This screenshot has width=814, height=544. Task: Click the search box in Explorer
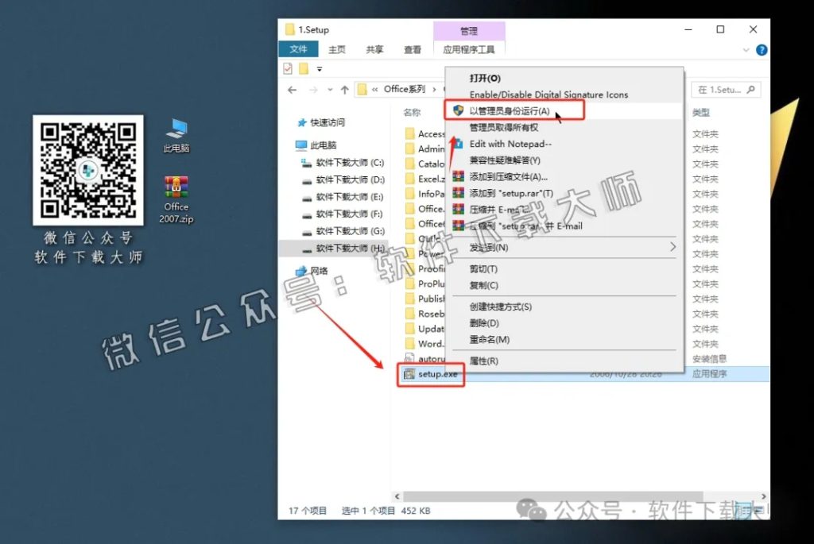click(727, 89)
